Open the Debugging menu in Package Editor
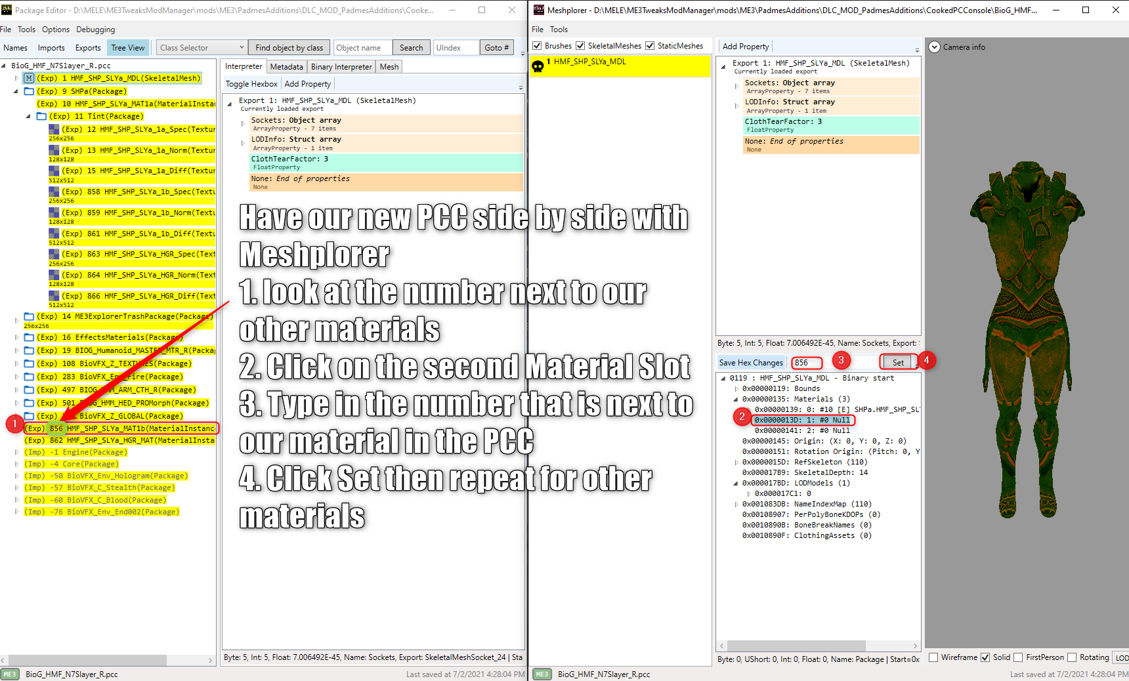This screenshot has width=1129, height=681. (x=95, y=30)
